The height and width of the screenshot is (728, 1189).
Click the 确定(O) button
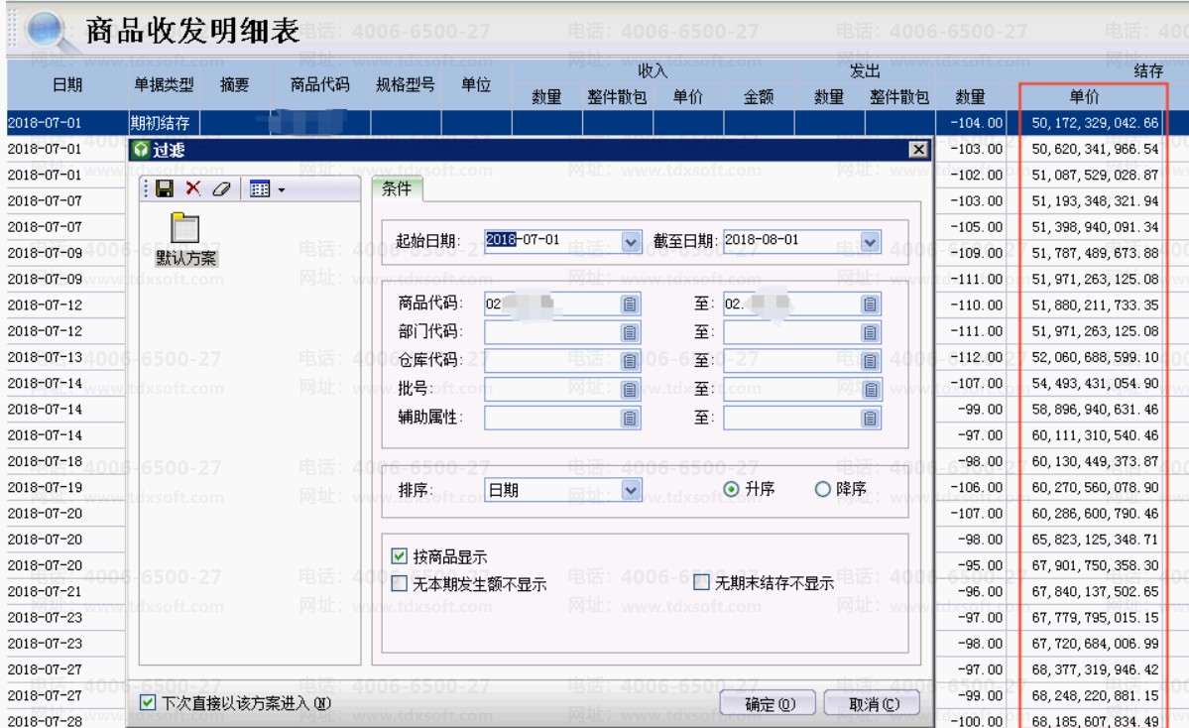click(768, 704)
